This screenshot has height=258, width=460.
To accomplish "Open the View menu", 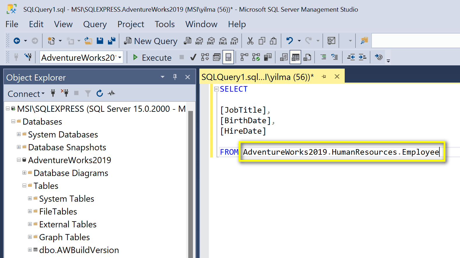I will pos(63,24).
